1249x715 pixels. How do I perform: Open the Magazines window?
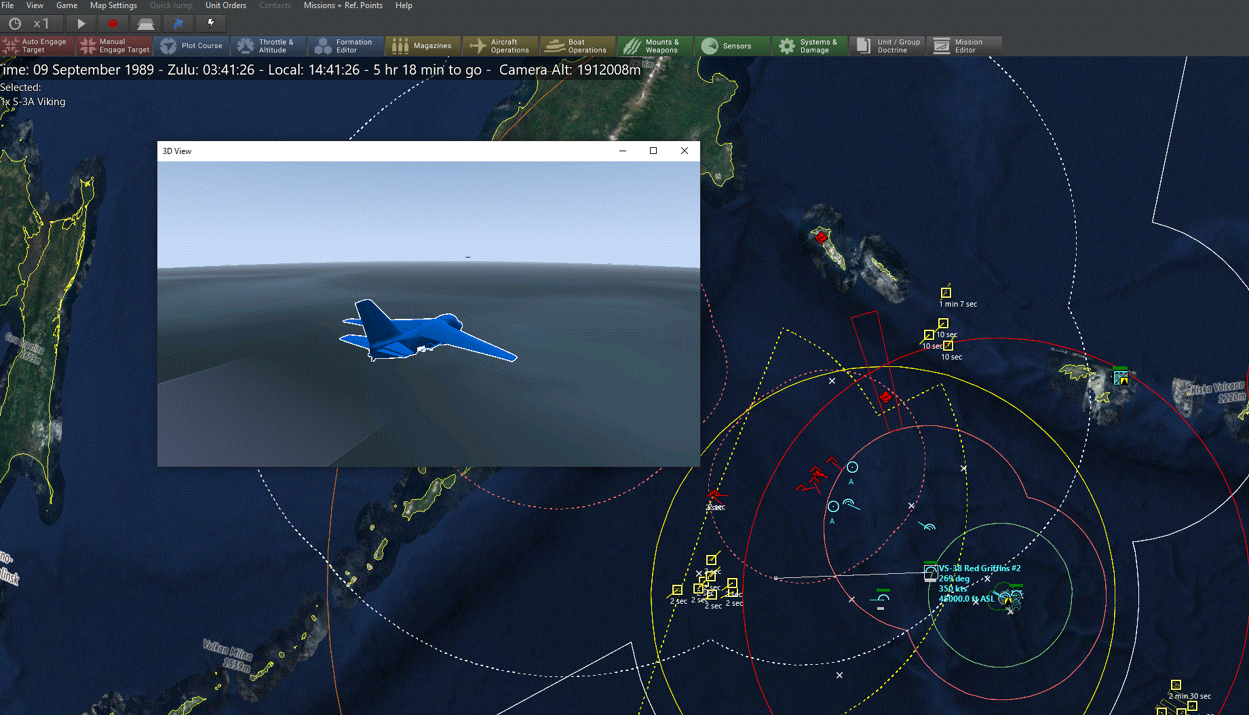(423, 45)
